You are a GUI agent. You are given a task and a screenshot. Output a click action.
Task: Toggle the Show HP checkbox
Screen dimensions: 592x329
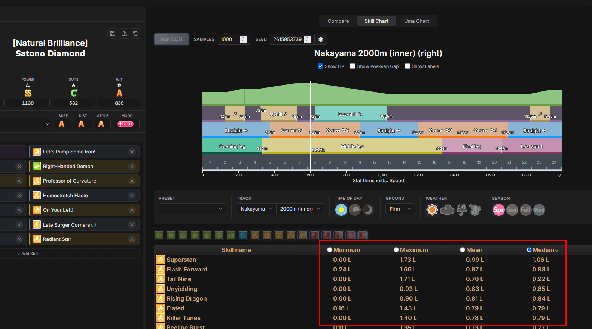(x=320, y=66)
